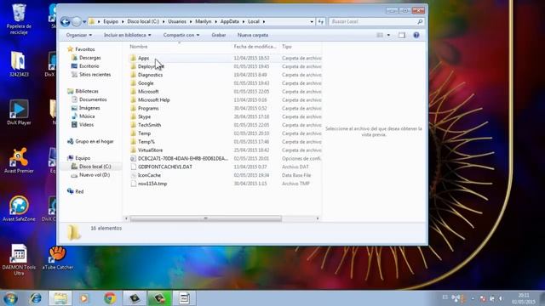Viewport: 545px width, 306px height.
Task: Select Avast Premier desktop shortcut
Action: pos(19,161)
